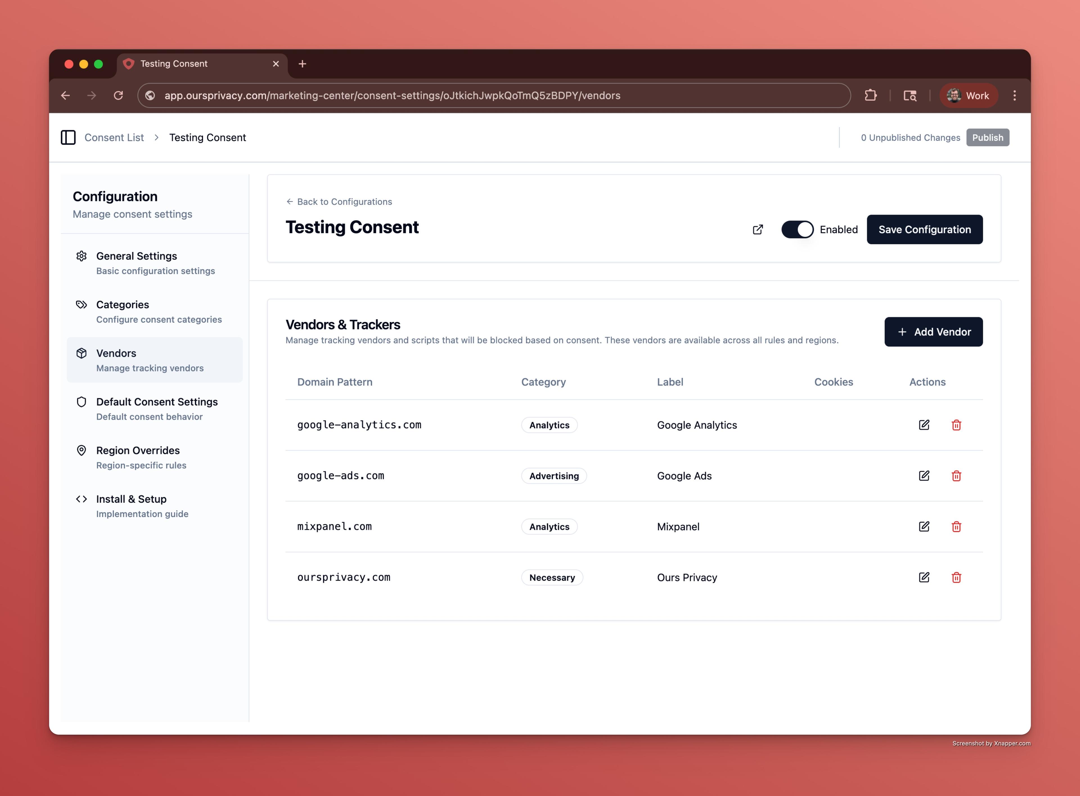Viewport: 1080px width, 796px height.
Task: Edit the mixpanel.com vendor entry
Action: [x=924, y=527]
